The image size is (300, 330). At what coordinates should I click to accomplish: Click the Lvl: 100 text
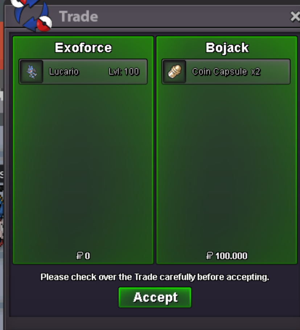click(124, 72)
